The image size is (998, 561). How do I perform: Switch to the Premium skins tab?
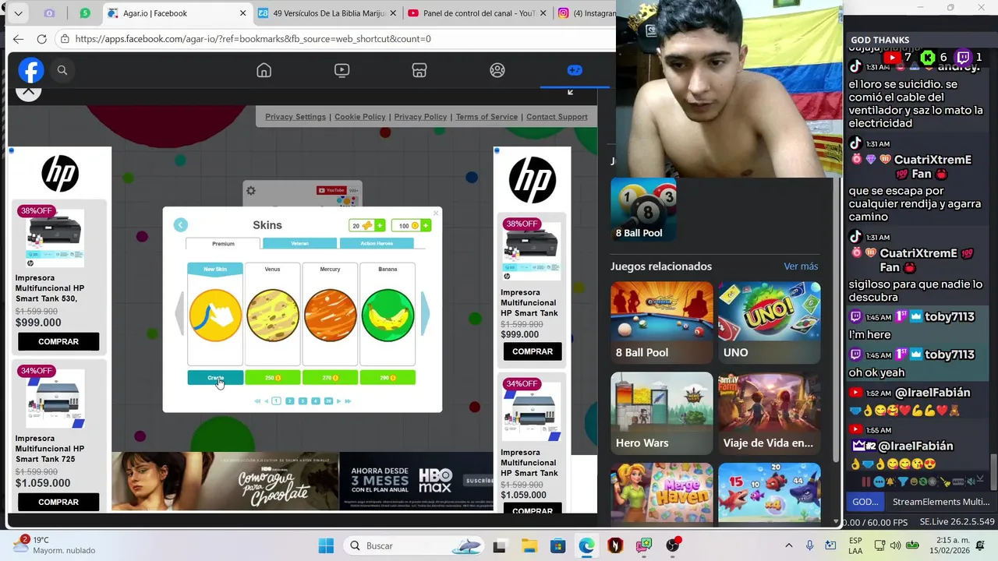tap(223, 244)
